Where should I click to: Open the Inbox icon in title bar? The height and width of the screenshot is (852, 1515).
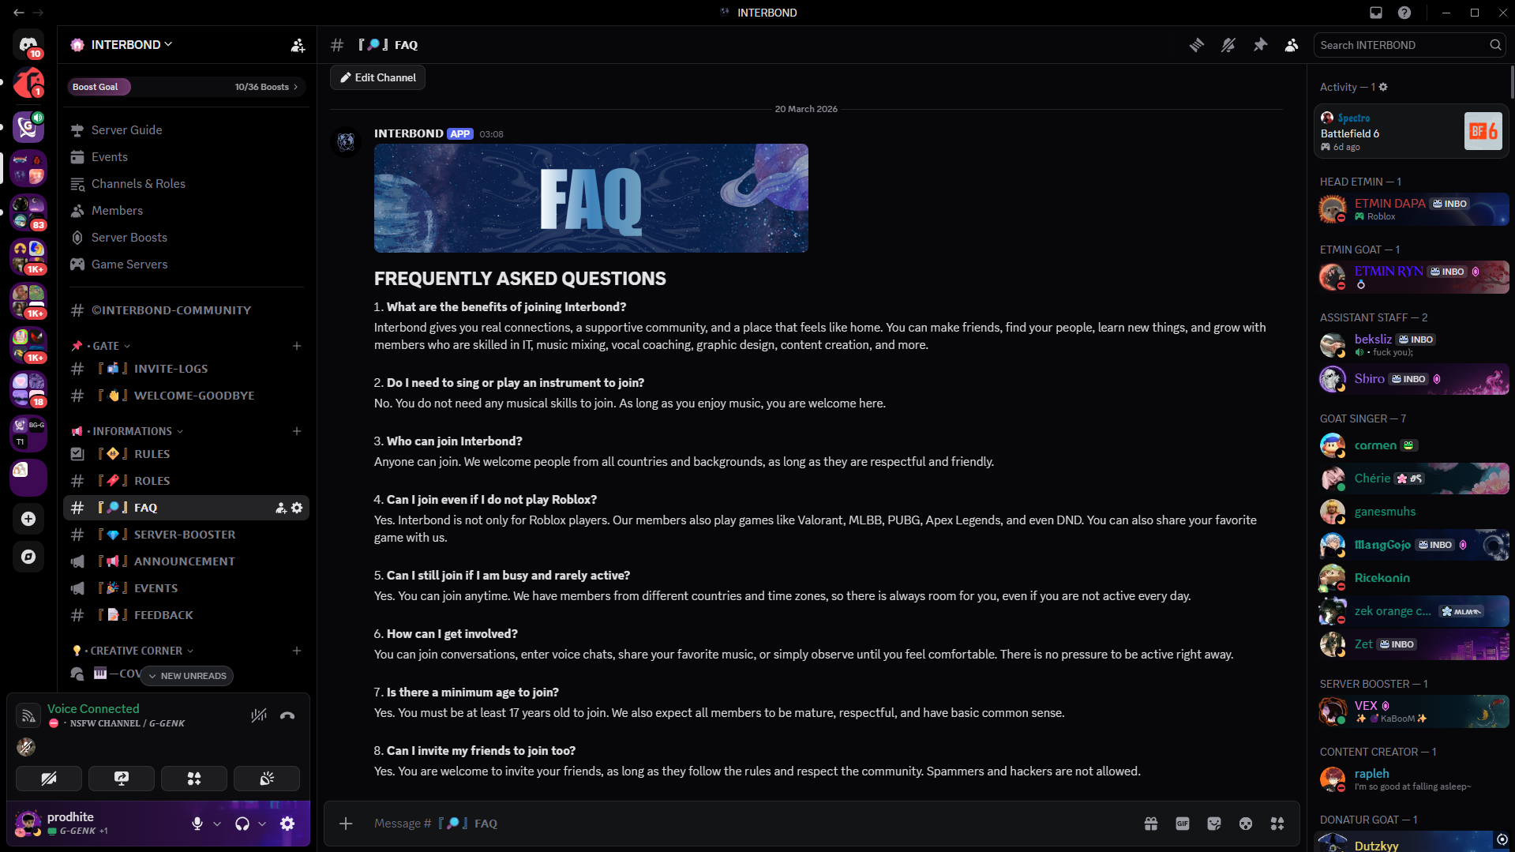pos(1376,13)
